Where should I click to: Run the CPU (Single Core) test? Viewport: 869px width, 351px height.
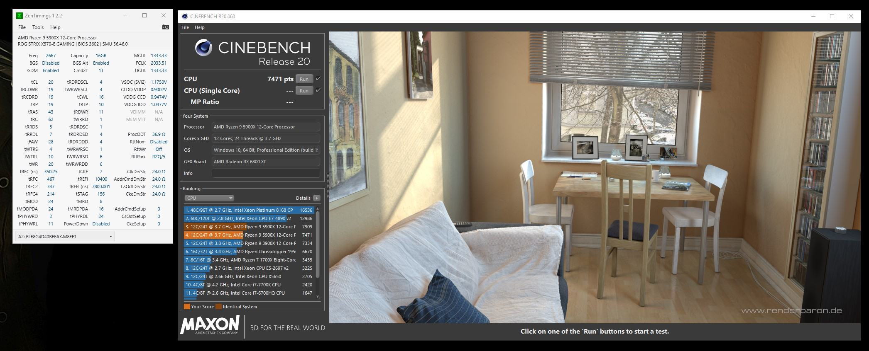tap(304, 91)
